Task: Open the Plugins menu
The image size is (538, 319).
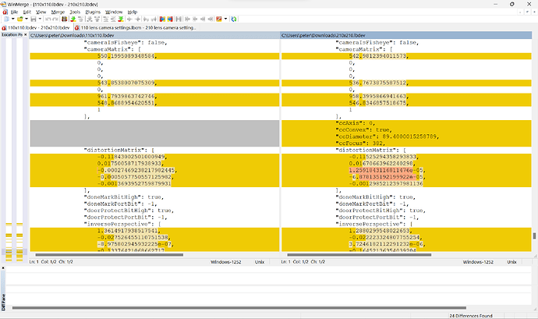Action: click(93, 12)
